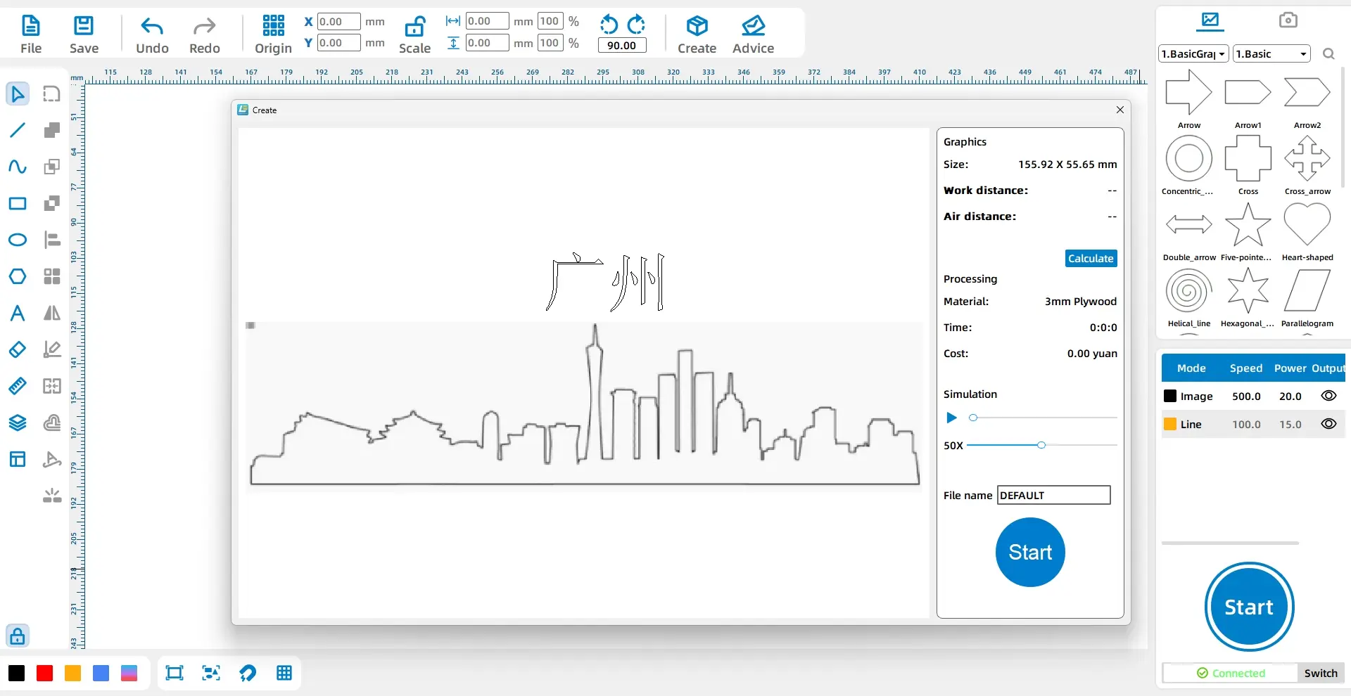Insert the Concentric circle graphic

coord(1188,165)
